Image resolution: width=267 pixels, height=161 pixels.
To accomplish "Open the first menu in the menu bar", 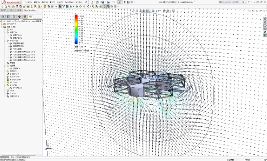I will click(28, 2).
